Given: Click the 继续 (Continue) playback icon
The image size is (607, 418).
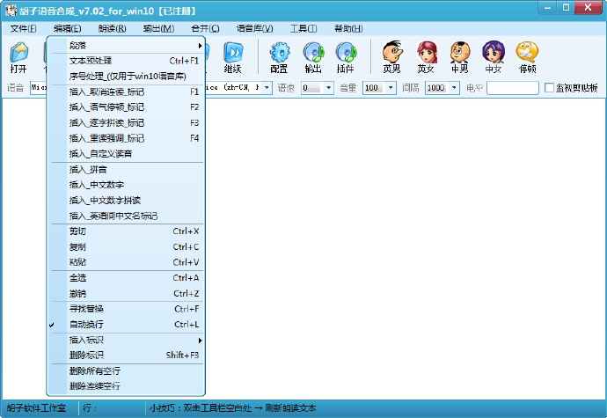Looking at the screenshot, I should [232, 55].
